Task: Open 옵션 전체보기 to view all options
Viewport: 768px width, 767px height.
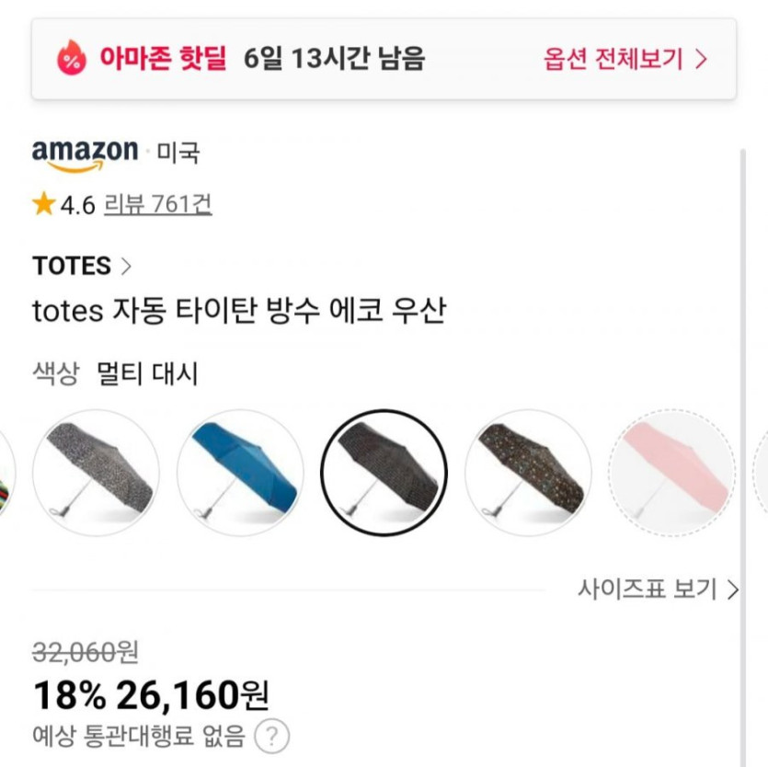Action: 625,60
